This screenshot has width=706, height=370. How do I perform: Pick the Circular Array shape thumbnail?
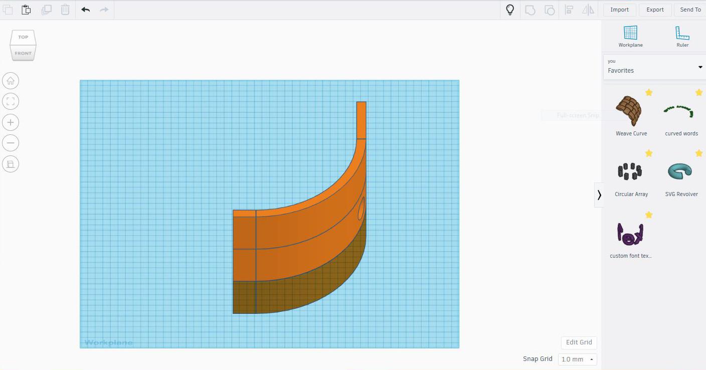click(x=630, y=171)
